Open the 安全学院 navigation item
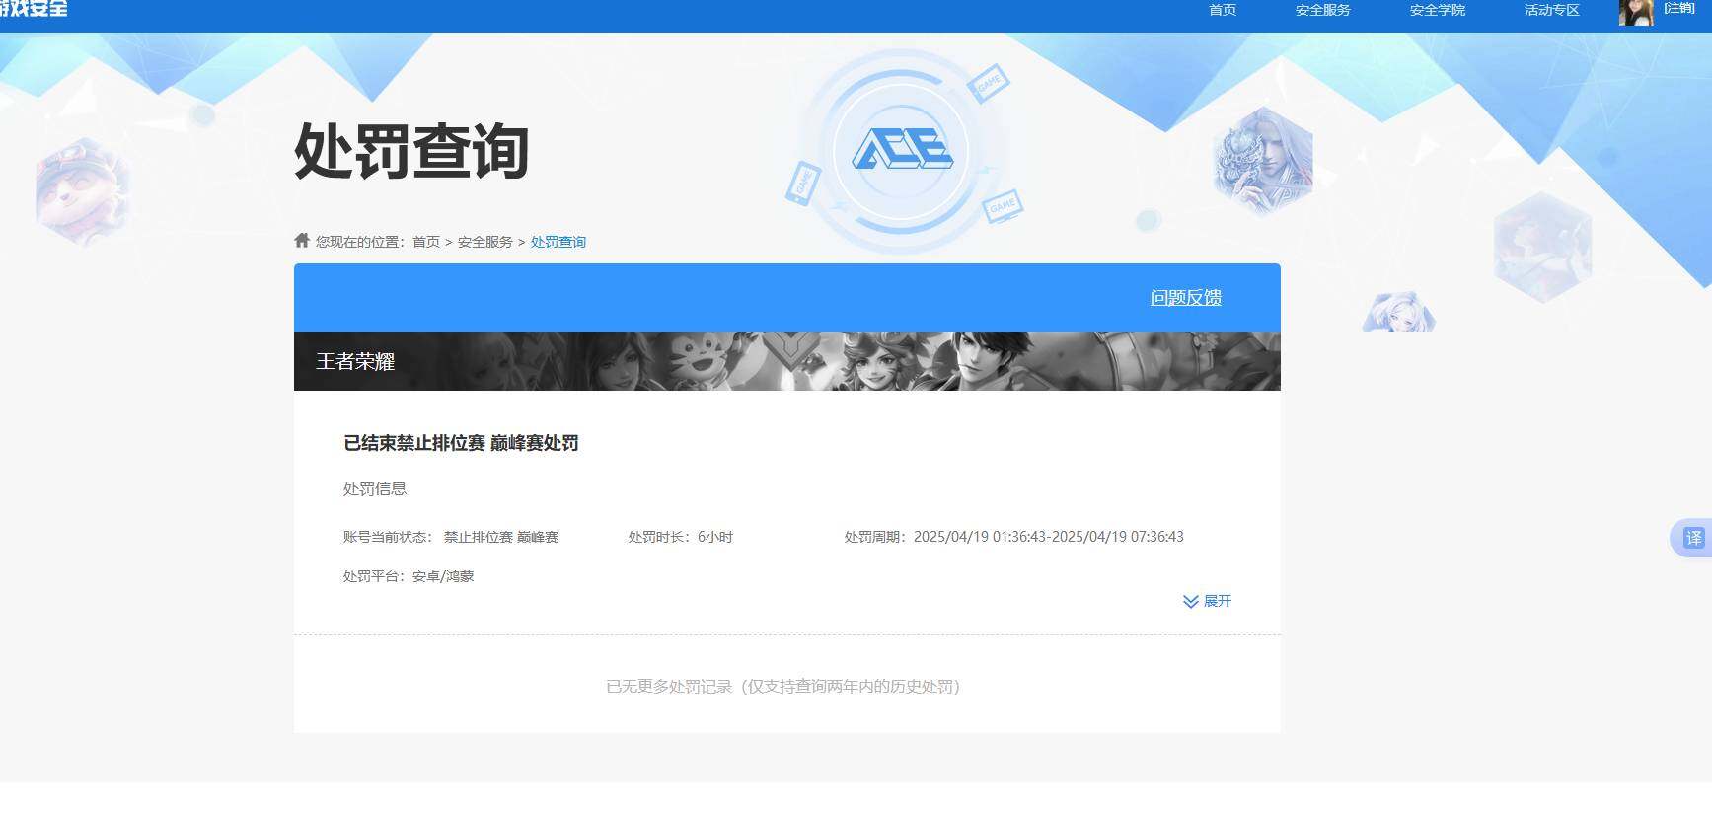 [1438, 10]
